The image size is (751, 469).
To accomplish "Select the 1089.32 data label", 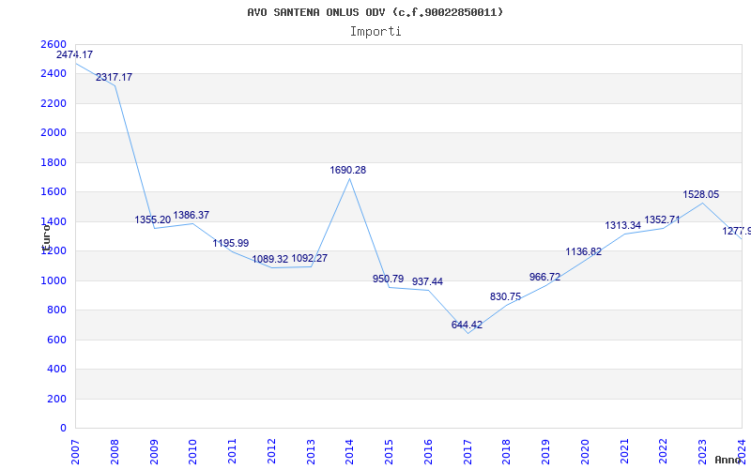I will 270,260.
